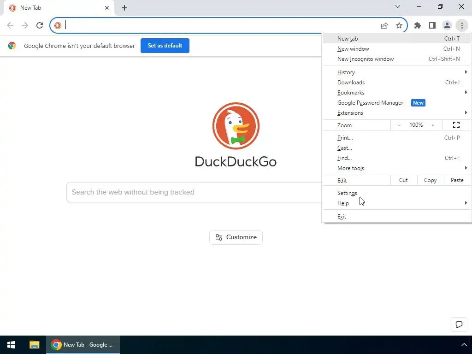
Task: Open the feedback chat bubble icon
Action: [459, 324]
